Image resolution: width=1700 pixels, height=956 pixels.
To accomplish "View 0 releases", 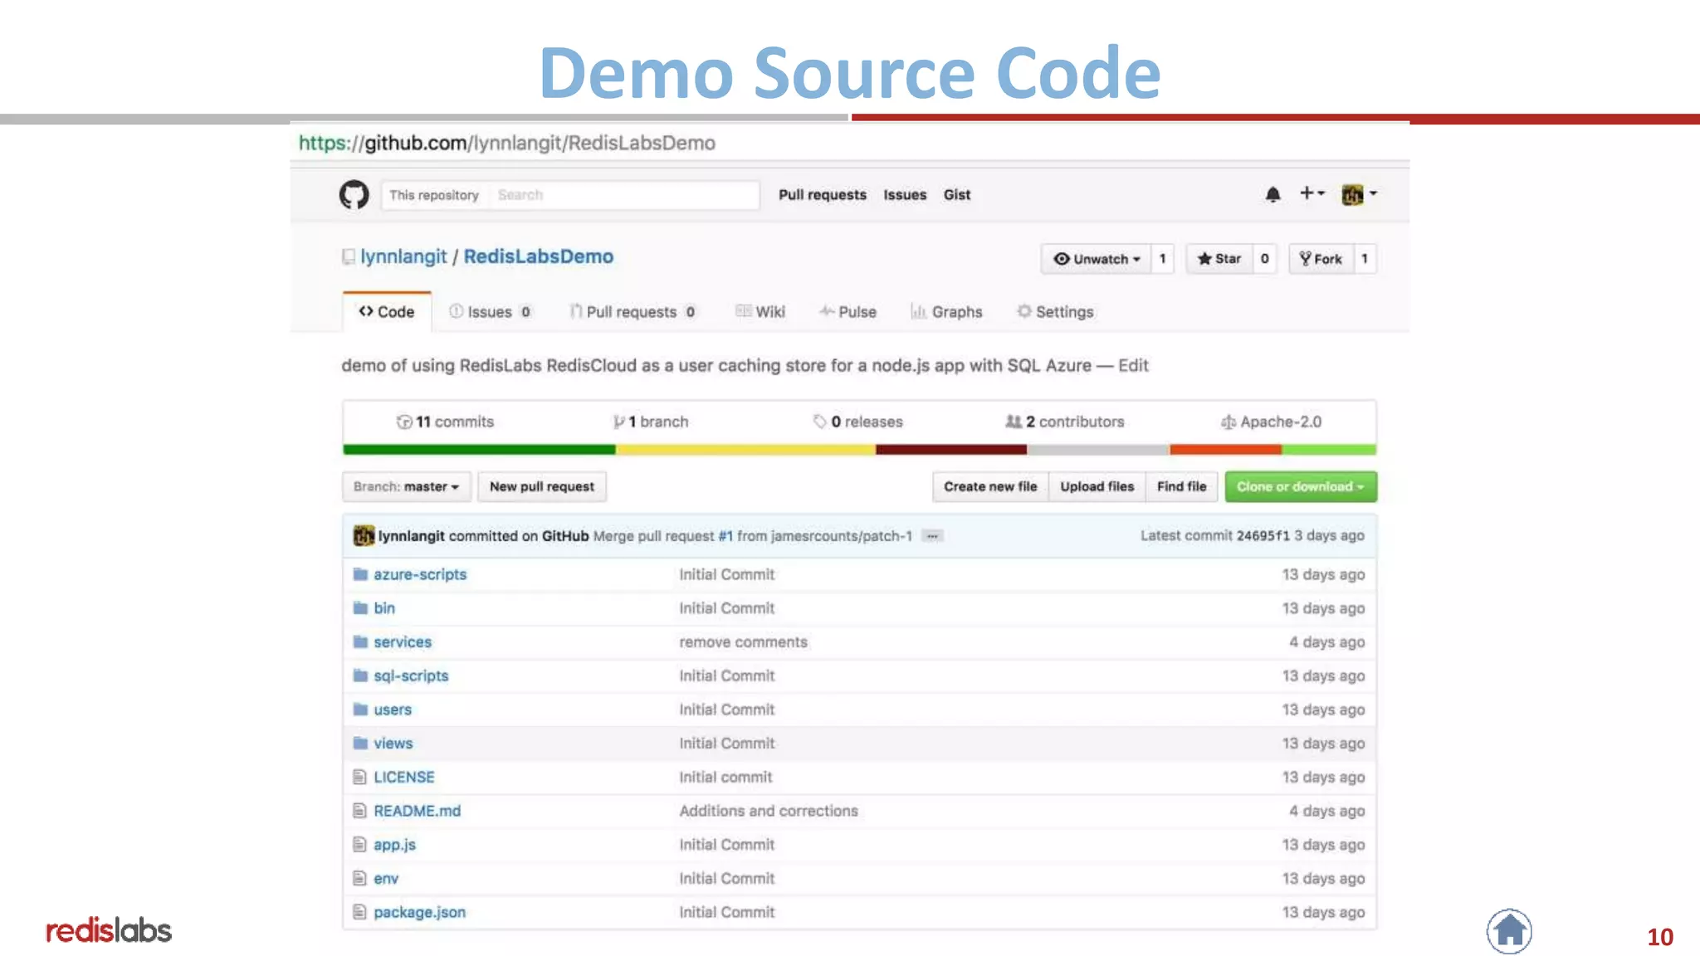I will pos(858,422).
